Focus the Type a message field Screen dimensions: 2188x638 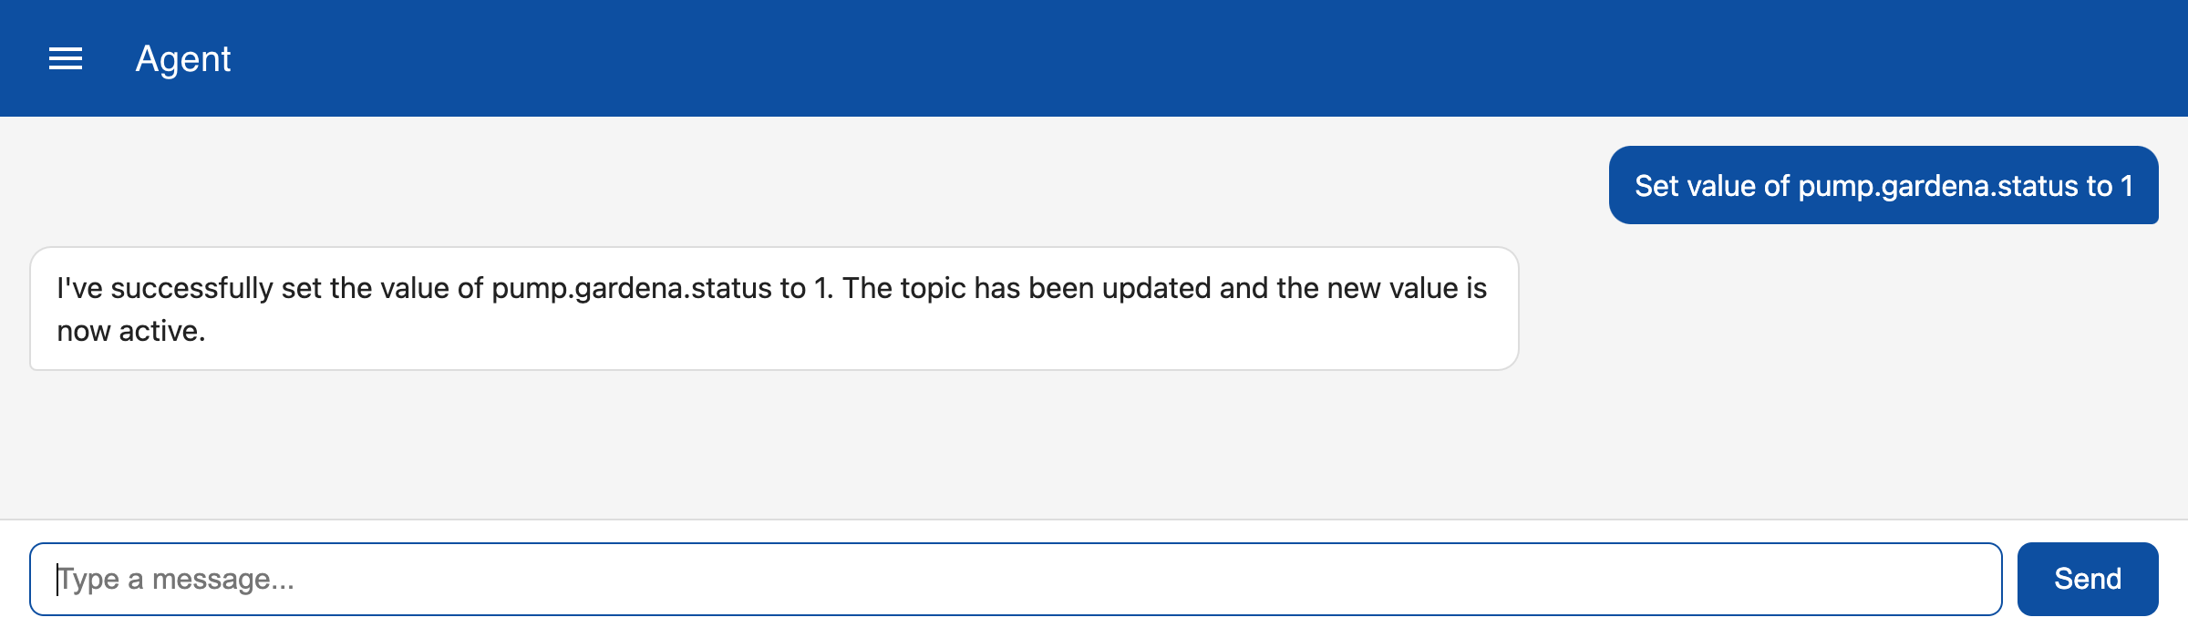coord(1016,579)
